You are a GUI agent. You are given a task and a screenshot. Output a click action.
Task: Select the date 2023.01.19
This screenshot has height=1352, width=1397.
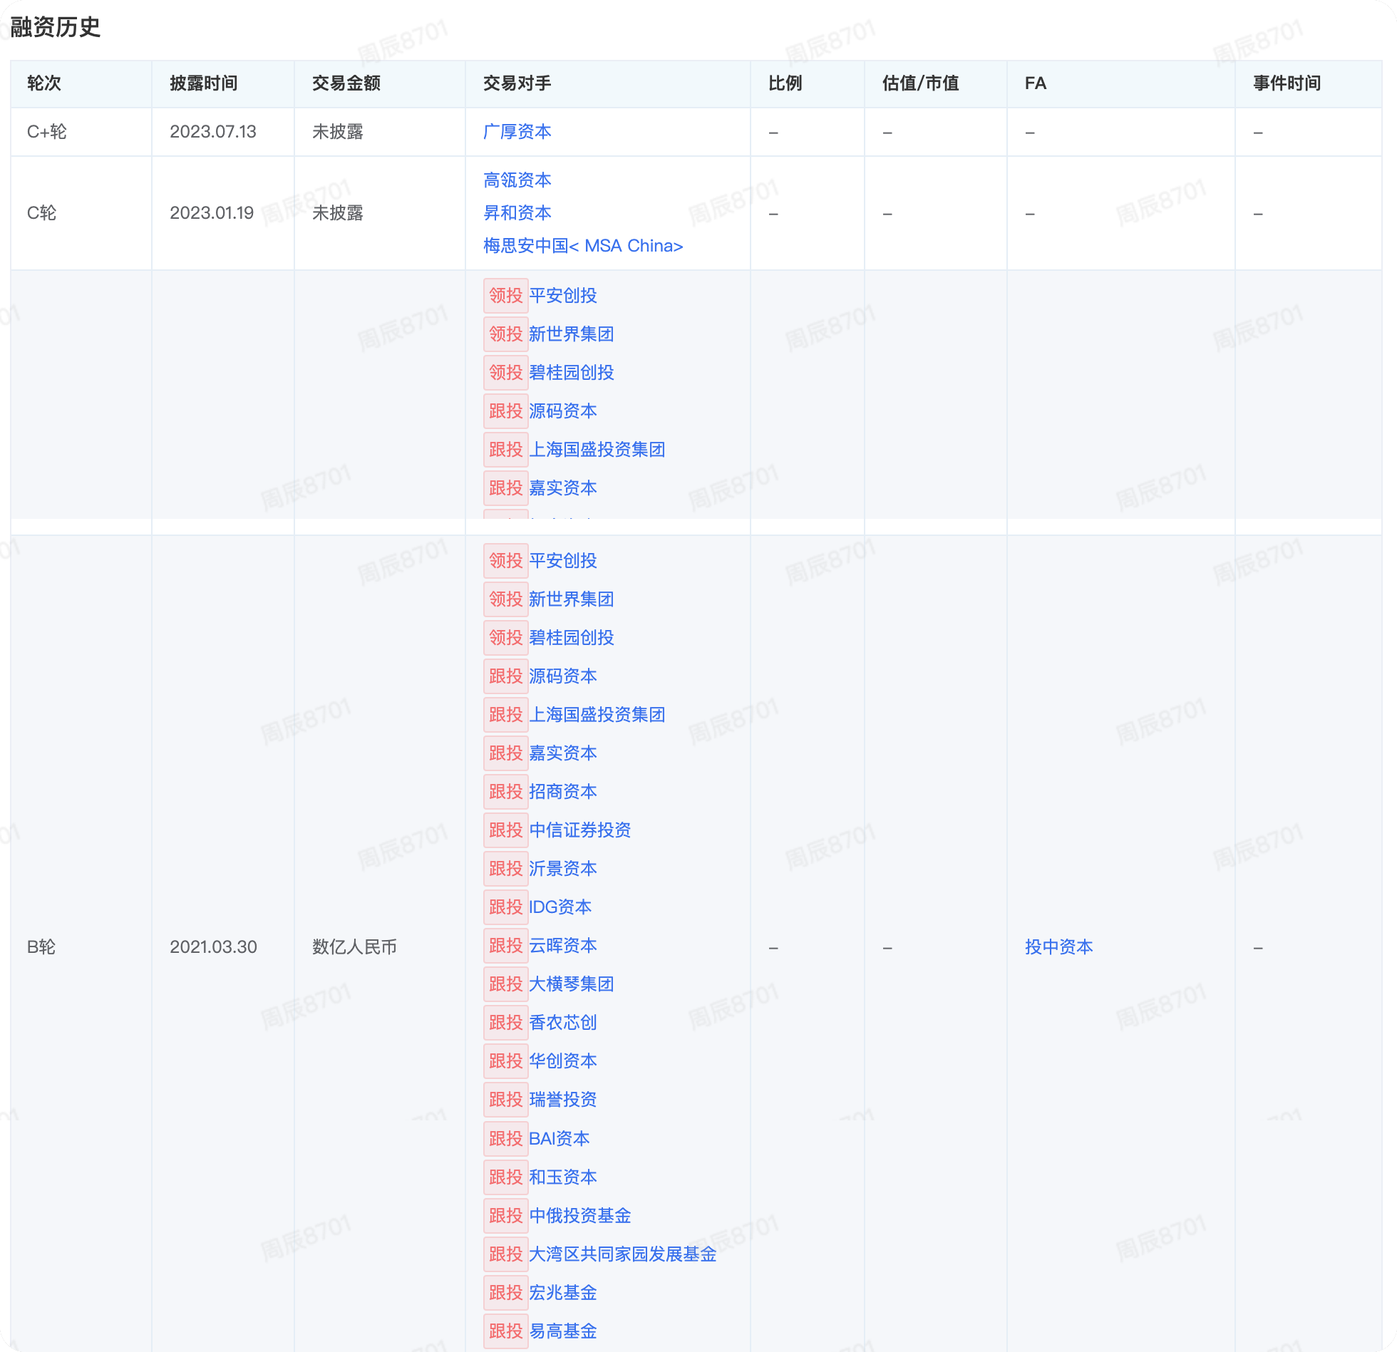(x=212, y=213)
